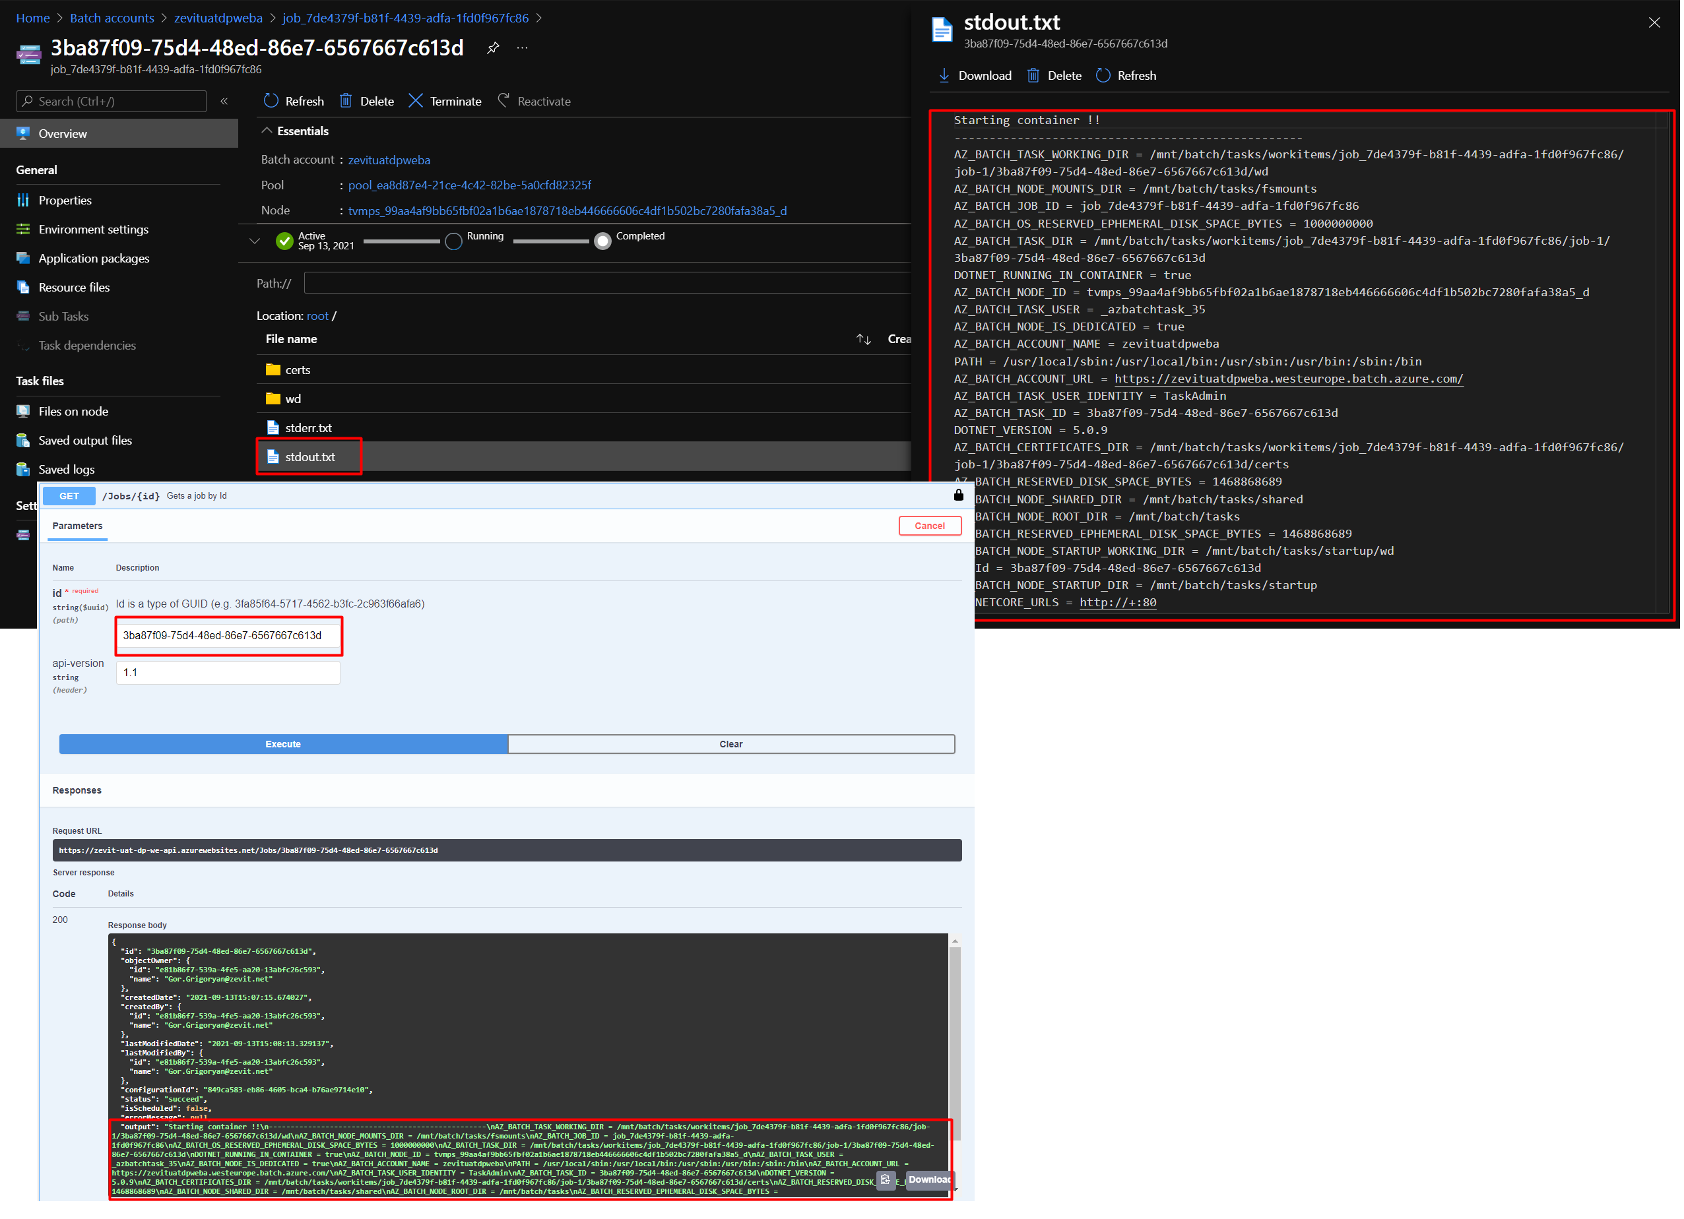Click the Refresh icon in task toolbar
Screen dimensions: 1684x1219
tap(271, 101)
